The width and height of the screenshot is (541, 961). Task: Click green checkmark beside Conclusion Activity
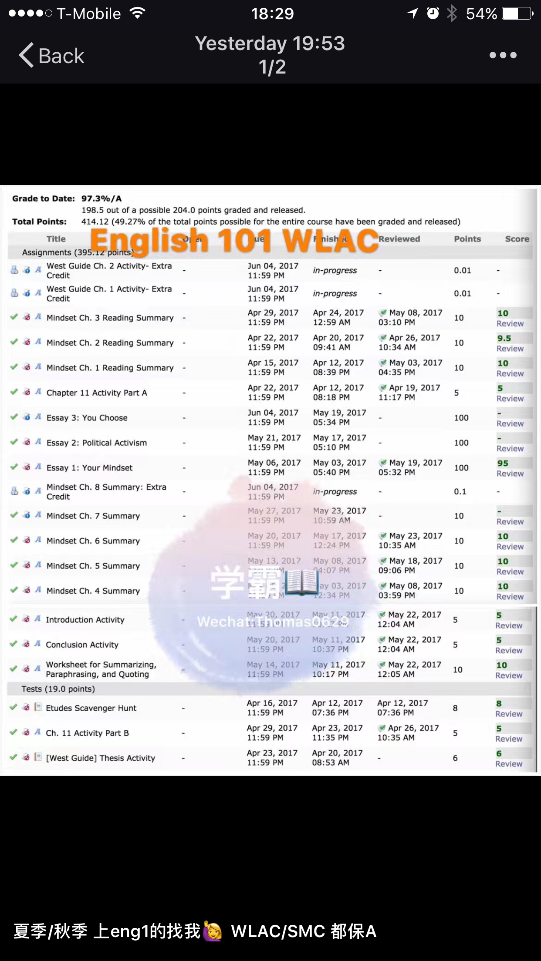[x=14, y=644]
